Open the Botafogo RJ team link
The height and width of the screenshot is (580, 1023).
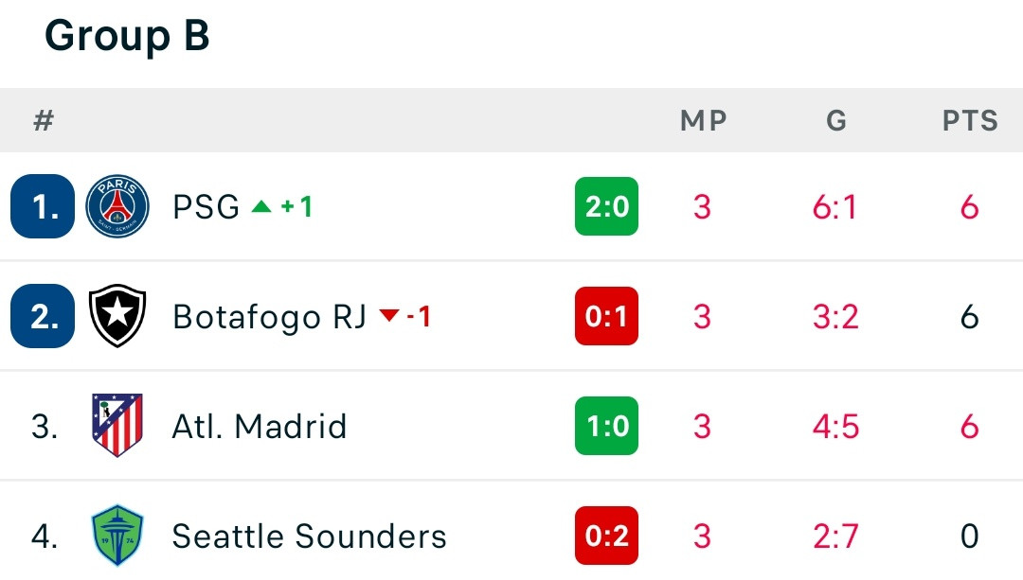tap(269, 317)
